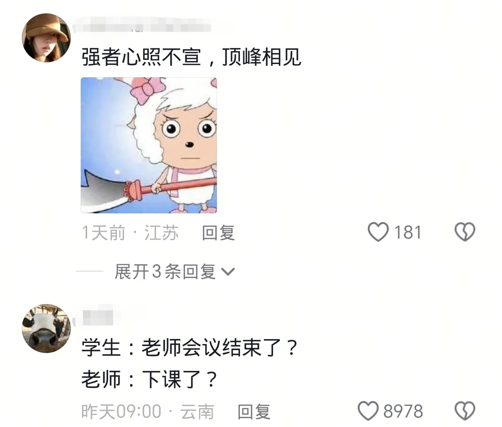Tap the broken heart on the Yunnan comment
Viewport: 502px width, 427px height.
click(x=465, y=411)
